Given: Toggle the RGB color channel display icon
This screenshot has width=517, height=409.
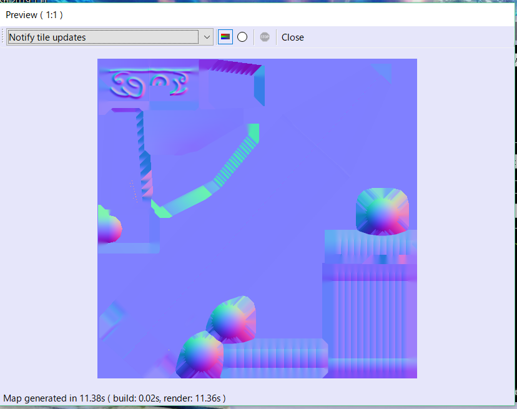Looking at the screenshot, I should (225, 37).
